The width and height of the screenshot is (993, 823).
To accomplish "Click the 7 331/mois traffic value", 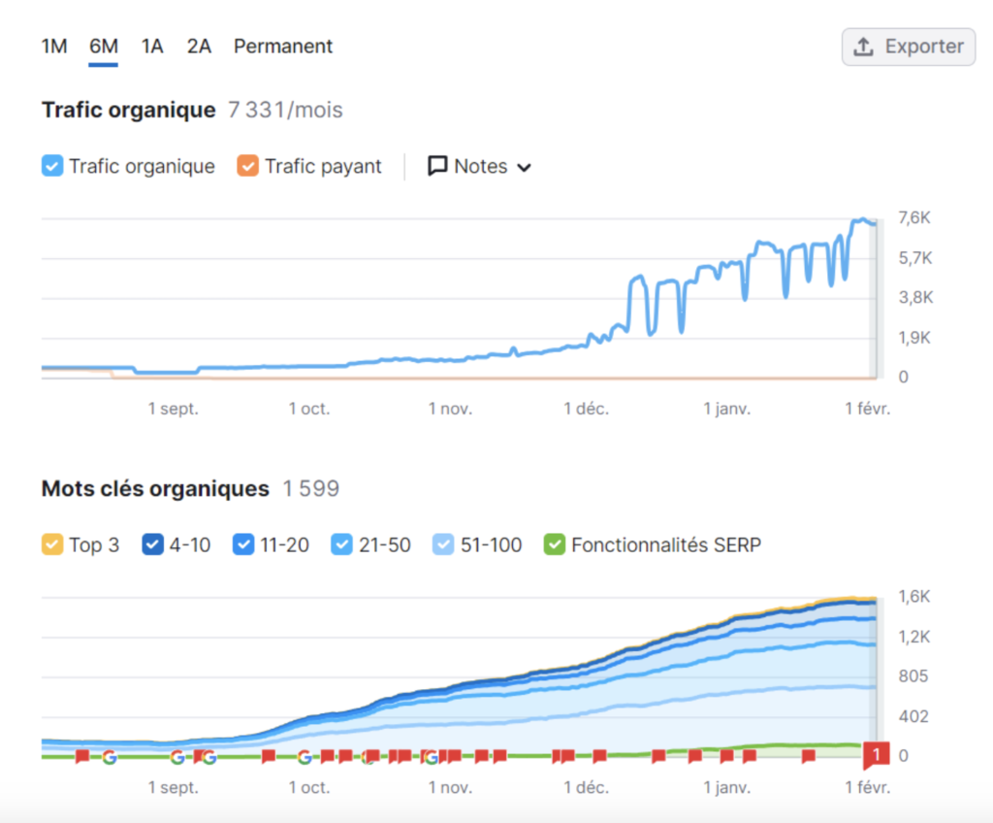I will coord(285,110).
